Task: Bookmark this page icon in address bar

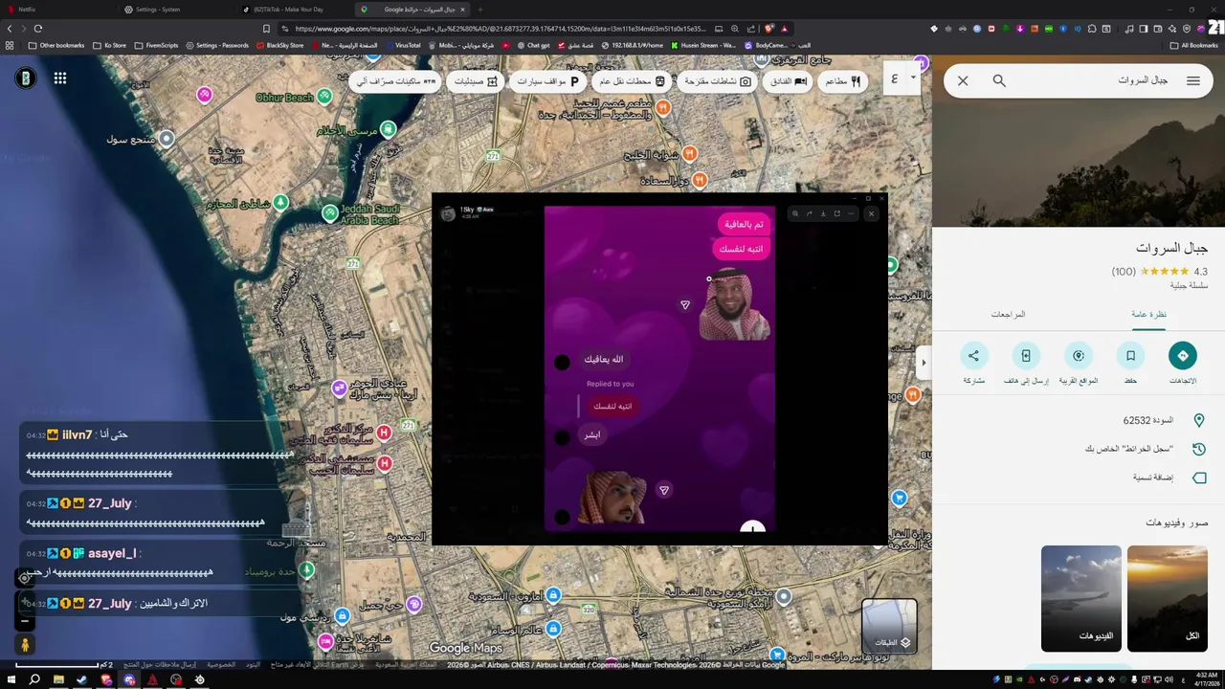Action: point(266,29)
